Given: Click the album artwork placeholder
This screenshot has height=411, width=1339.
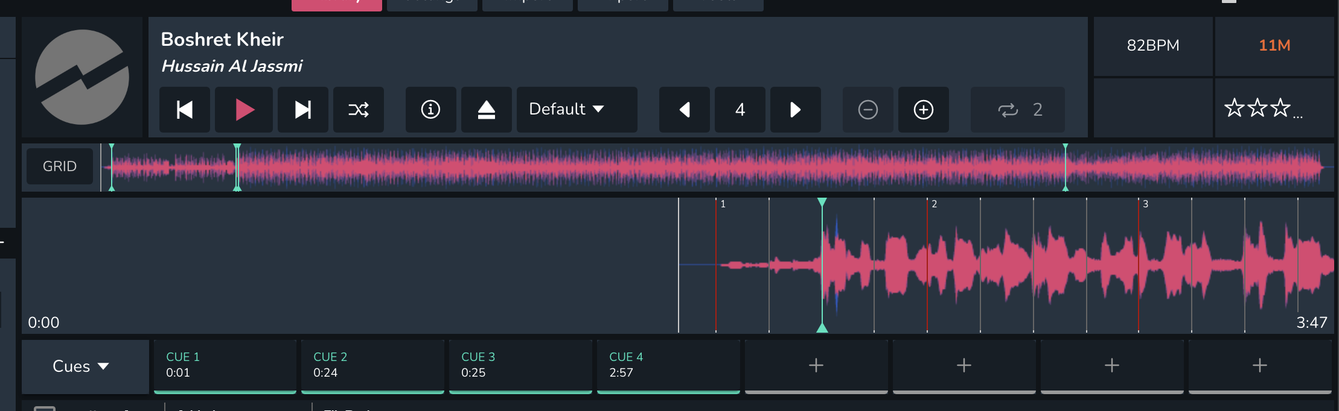Looking at the screenshot, I should pyautogui.click(x=82, y=77).
